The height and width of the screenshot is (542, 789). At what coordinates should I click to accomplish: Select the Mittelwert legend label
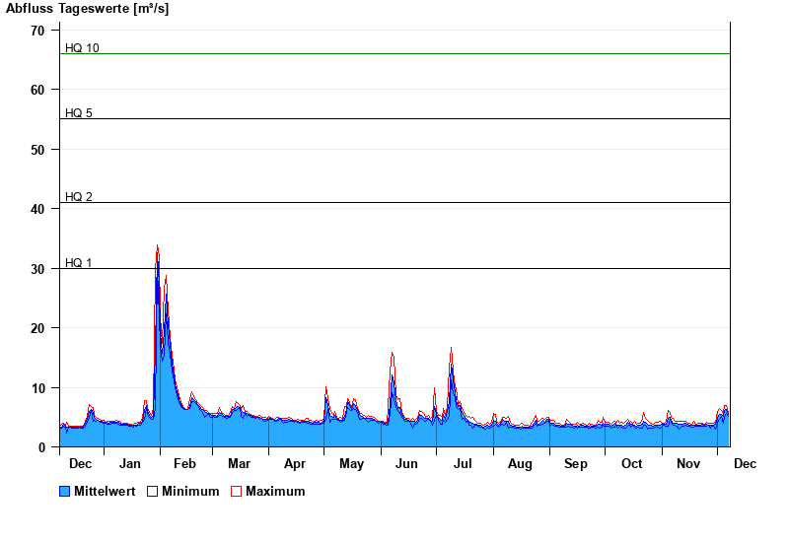pos(104,491)
